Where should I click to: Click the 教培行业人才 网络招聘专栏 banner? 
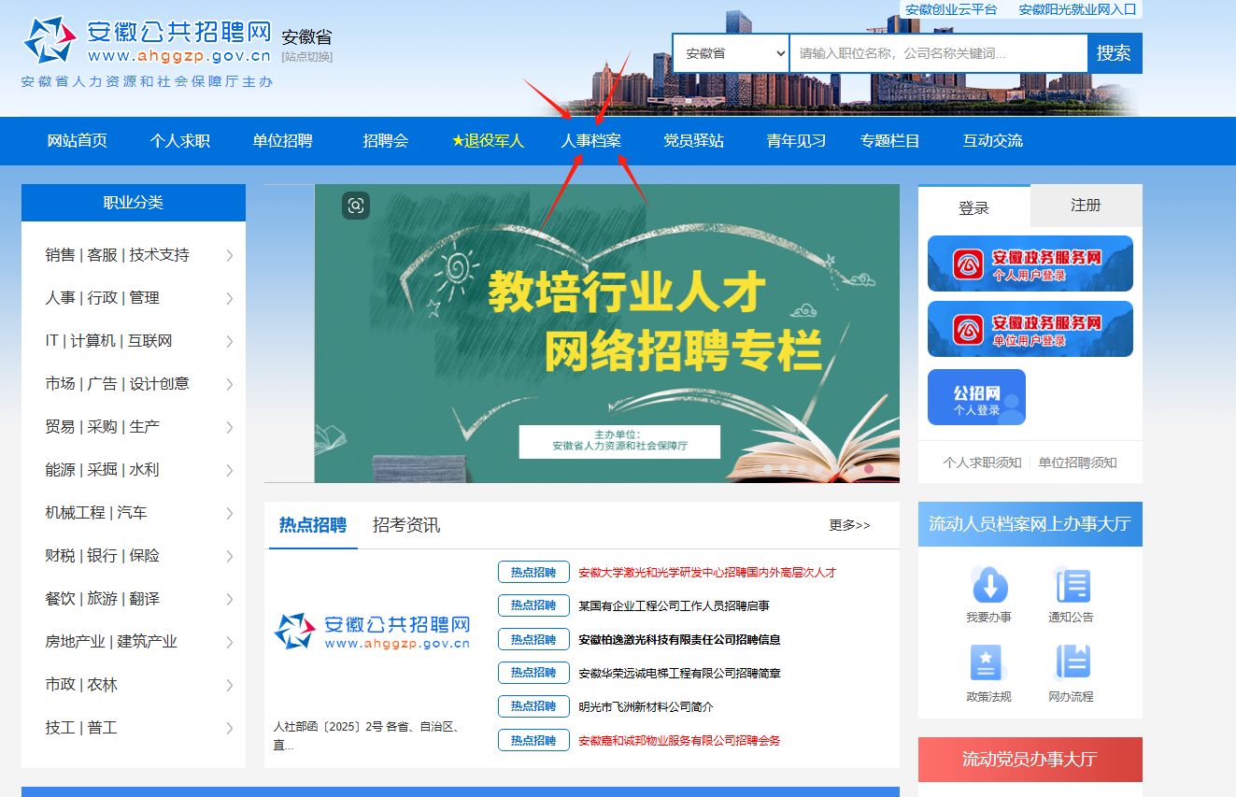pyautogui.click(x=607, y=334)
